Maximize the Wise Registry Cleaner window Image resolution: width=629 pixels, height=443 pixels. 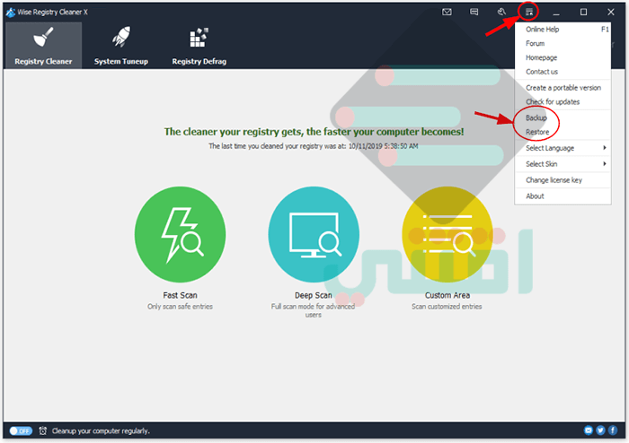(x=584, y=12)
